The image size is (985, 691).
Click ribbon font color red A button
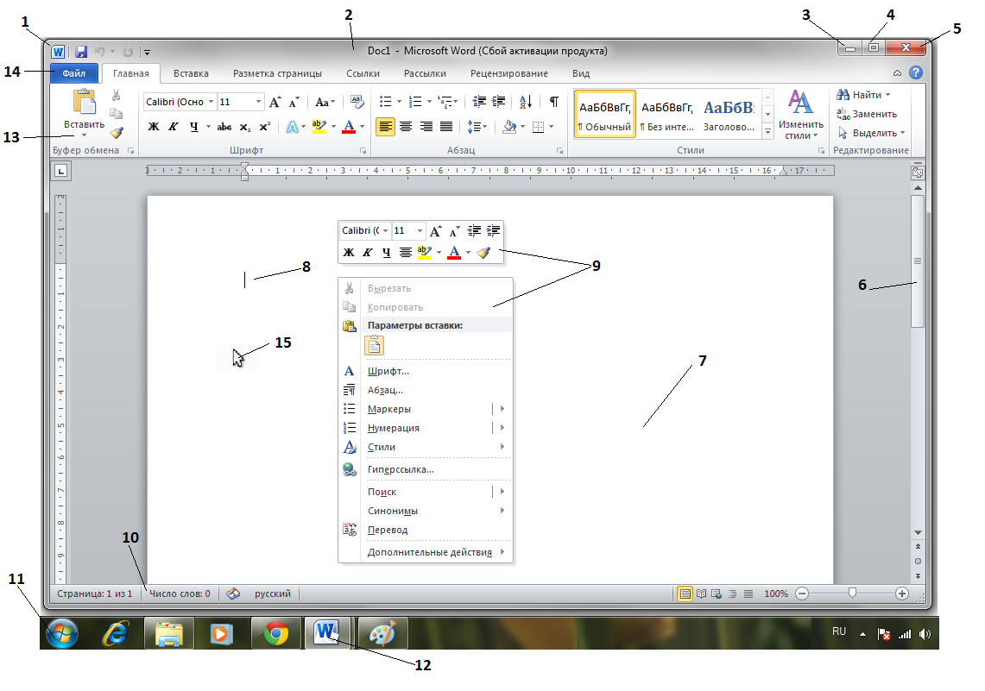(x=349, y=127)
